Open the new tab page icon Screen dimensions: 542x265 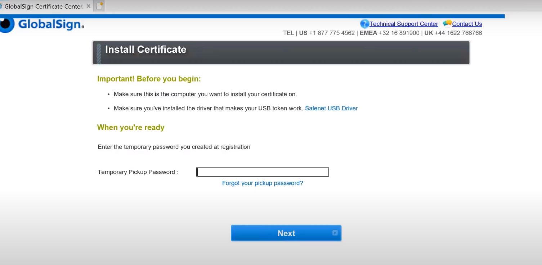pyautogui.click(x=99, y=6)
